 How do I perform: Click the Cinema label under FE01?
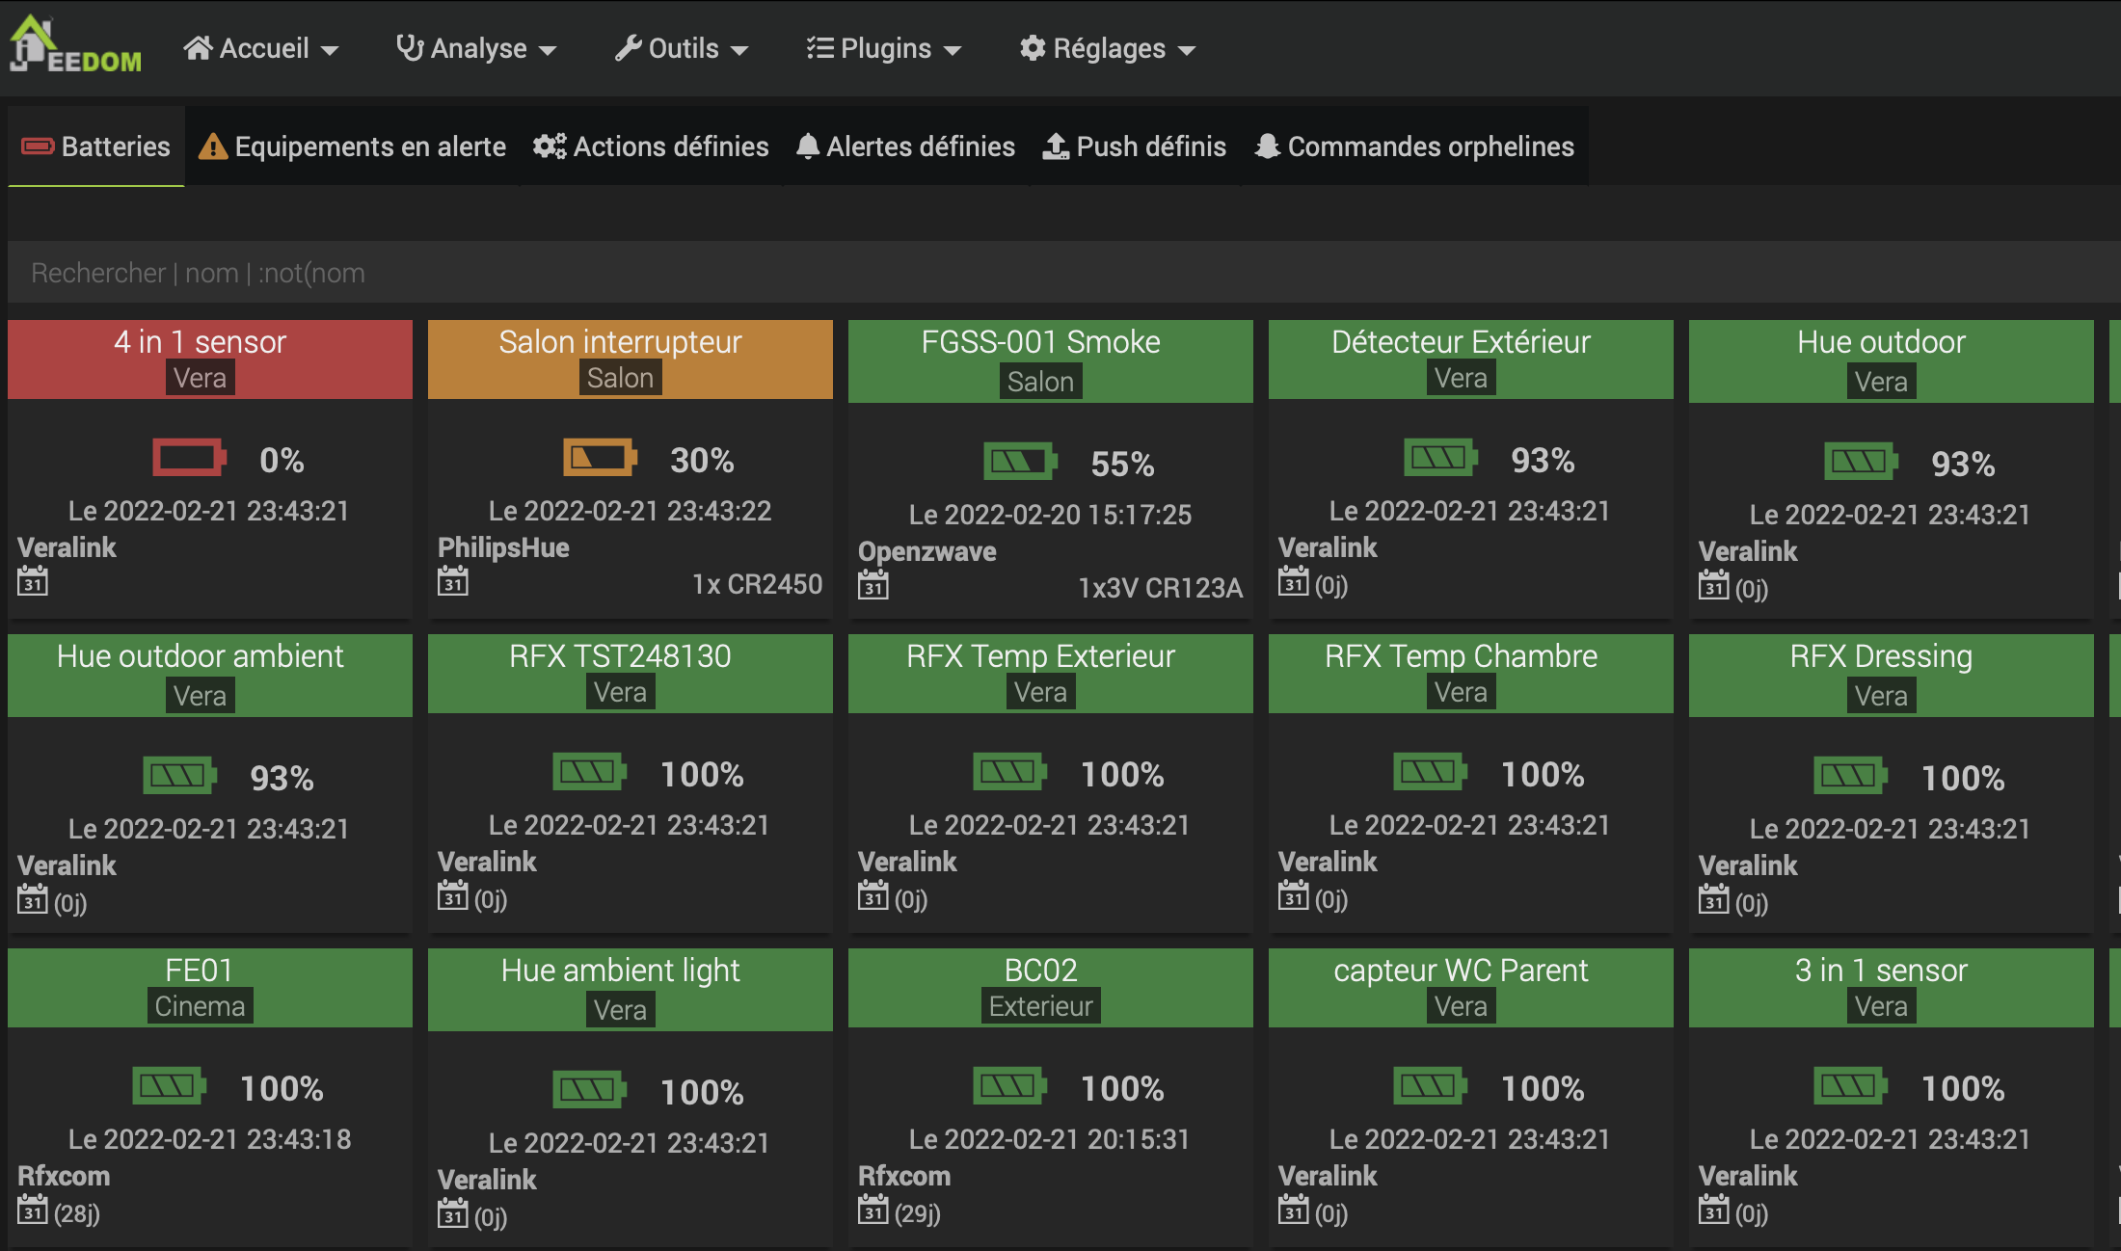point(200,1006)
